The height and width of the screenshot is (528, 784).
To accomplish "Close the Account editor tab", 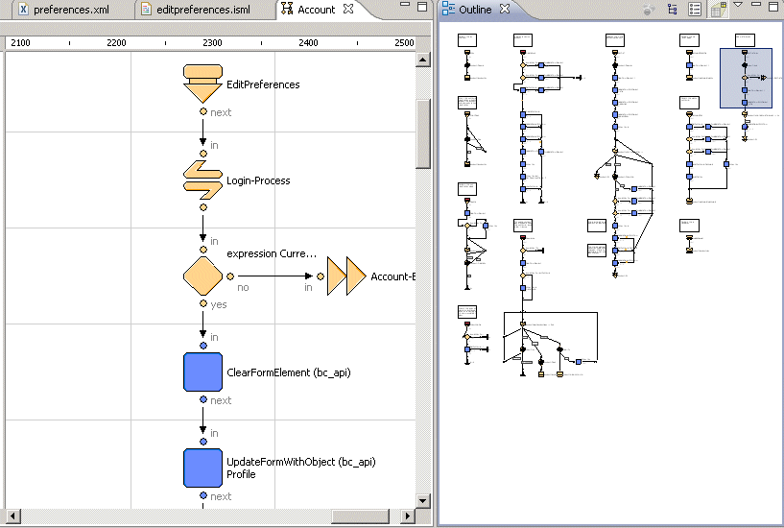I will click(348, 10).
